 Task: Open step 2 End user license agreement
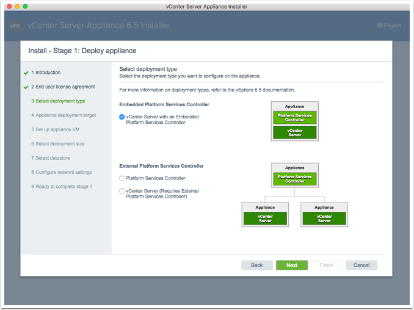(63, 87)
